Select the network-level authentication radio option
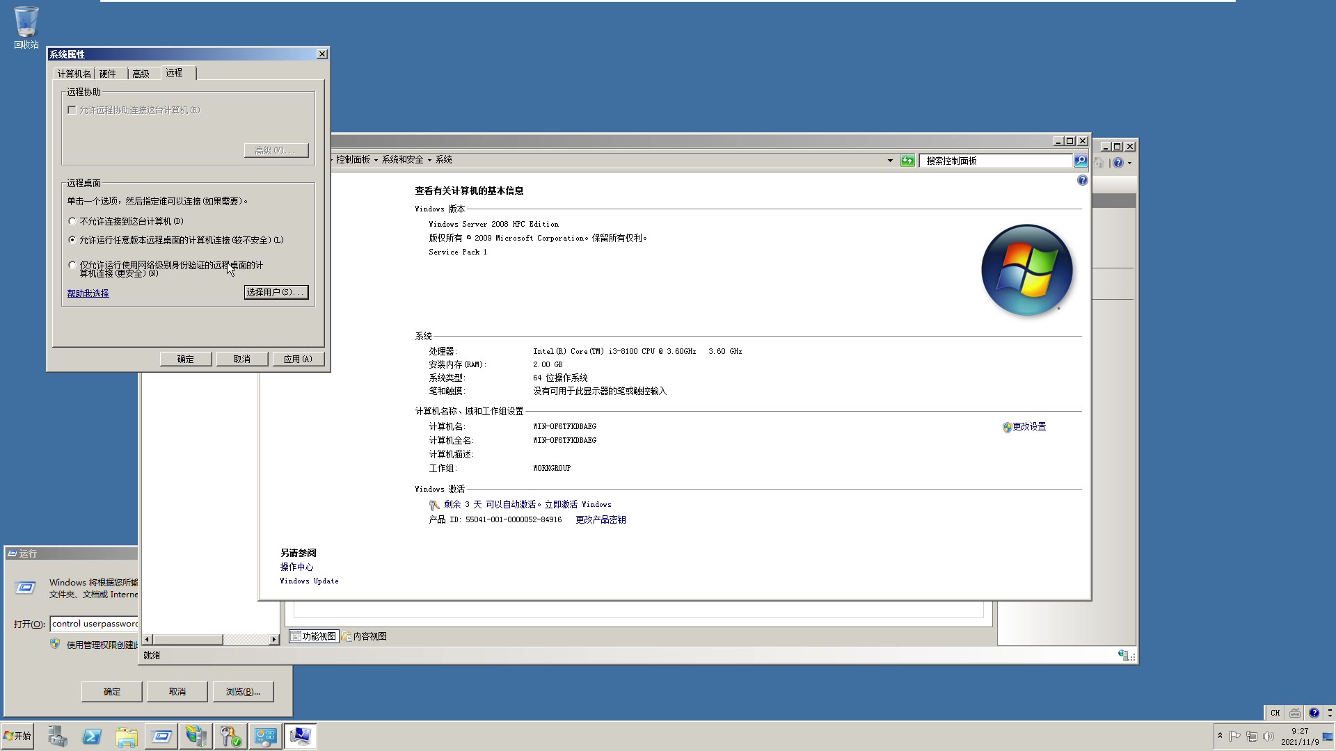The image size is (1336, 751). coord(72,265)
